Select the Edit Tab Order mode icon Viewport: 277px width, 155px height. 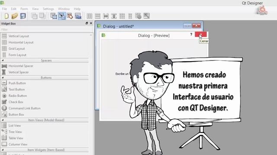(x=78, y=16)
